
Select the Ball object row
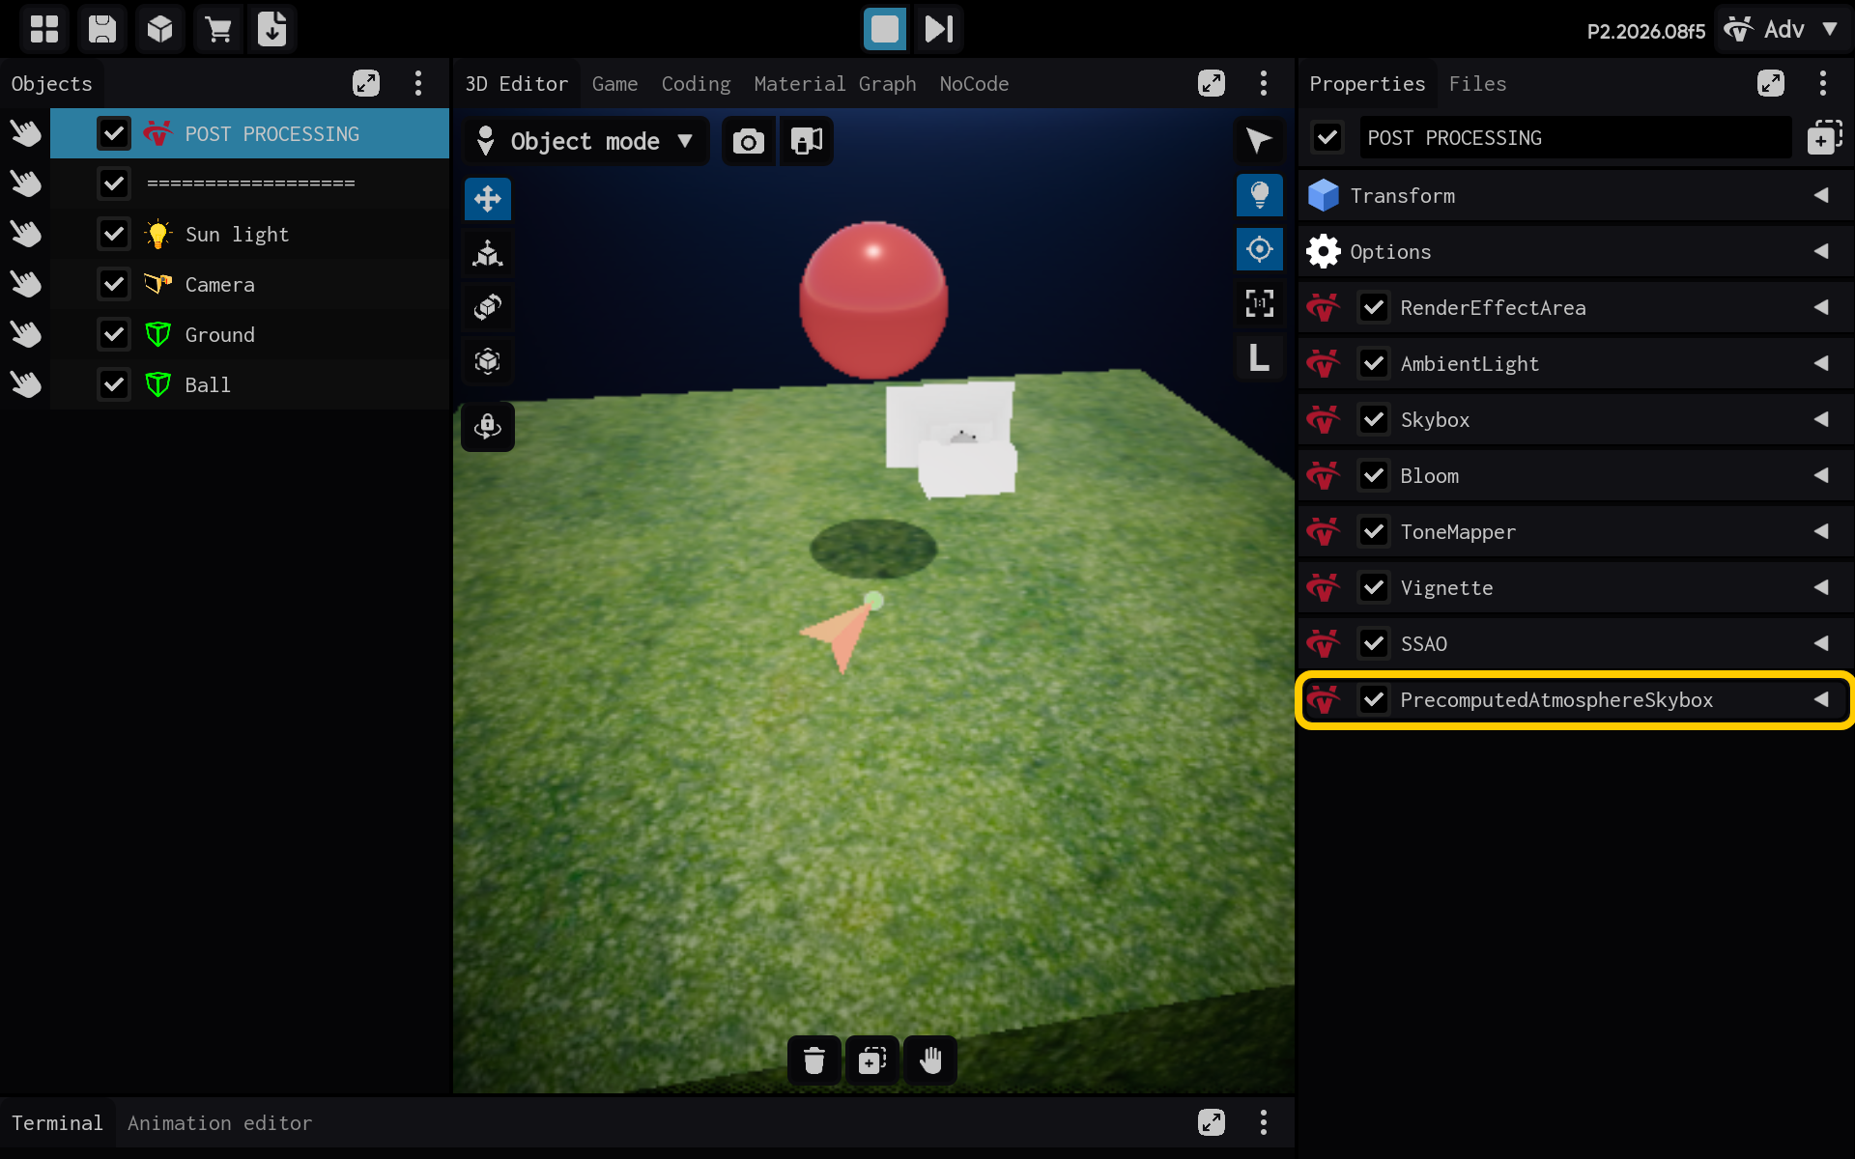pyautogui.click(x=249, y=384)
